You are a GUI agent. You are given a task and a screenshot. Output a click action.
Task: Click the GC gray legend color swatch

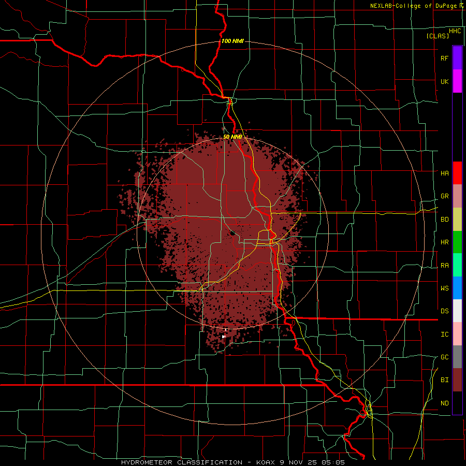tap(457, 357)
